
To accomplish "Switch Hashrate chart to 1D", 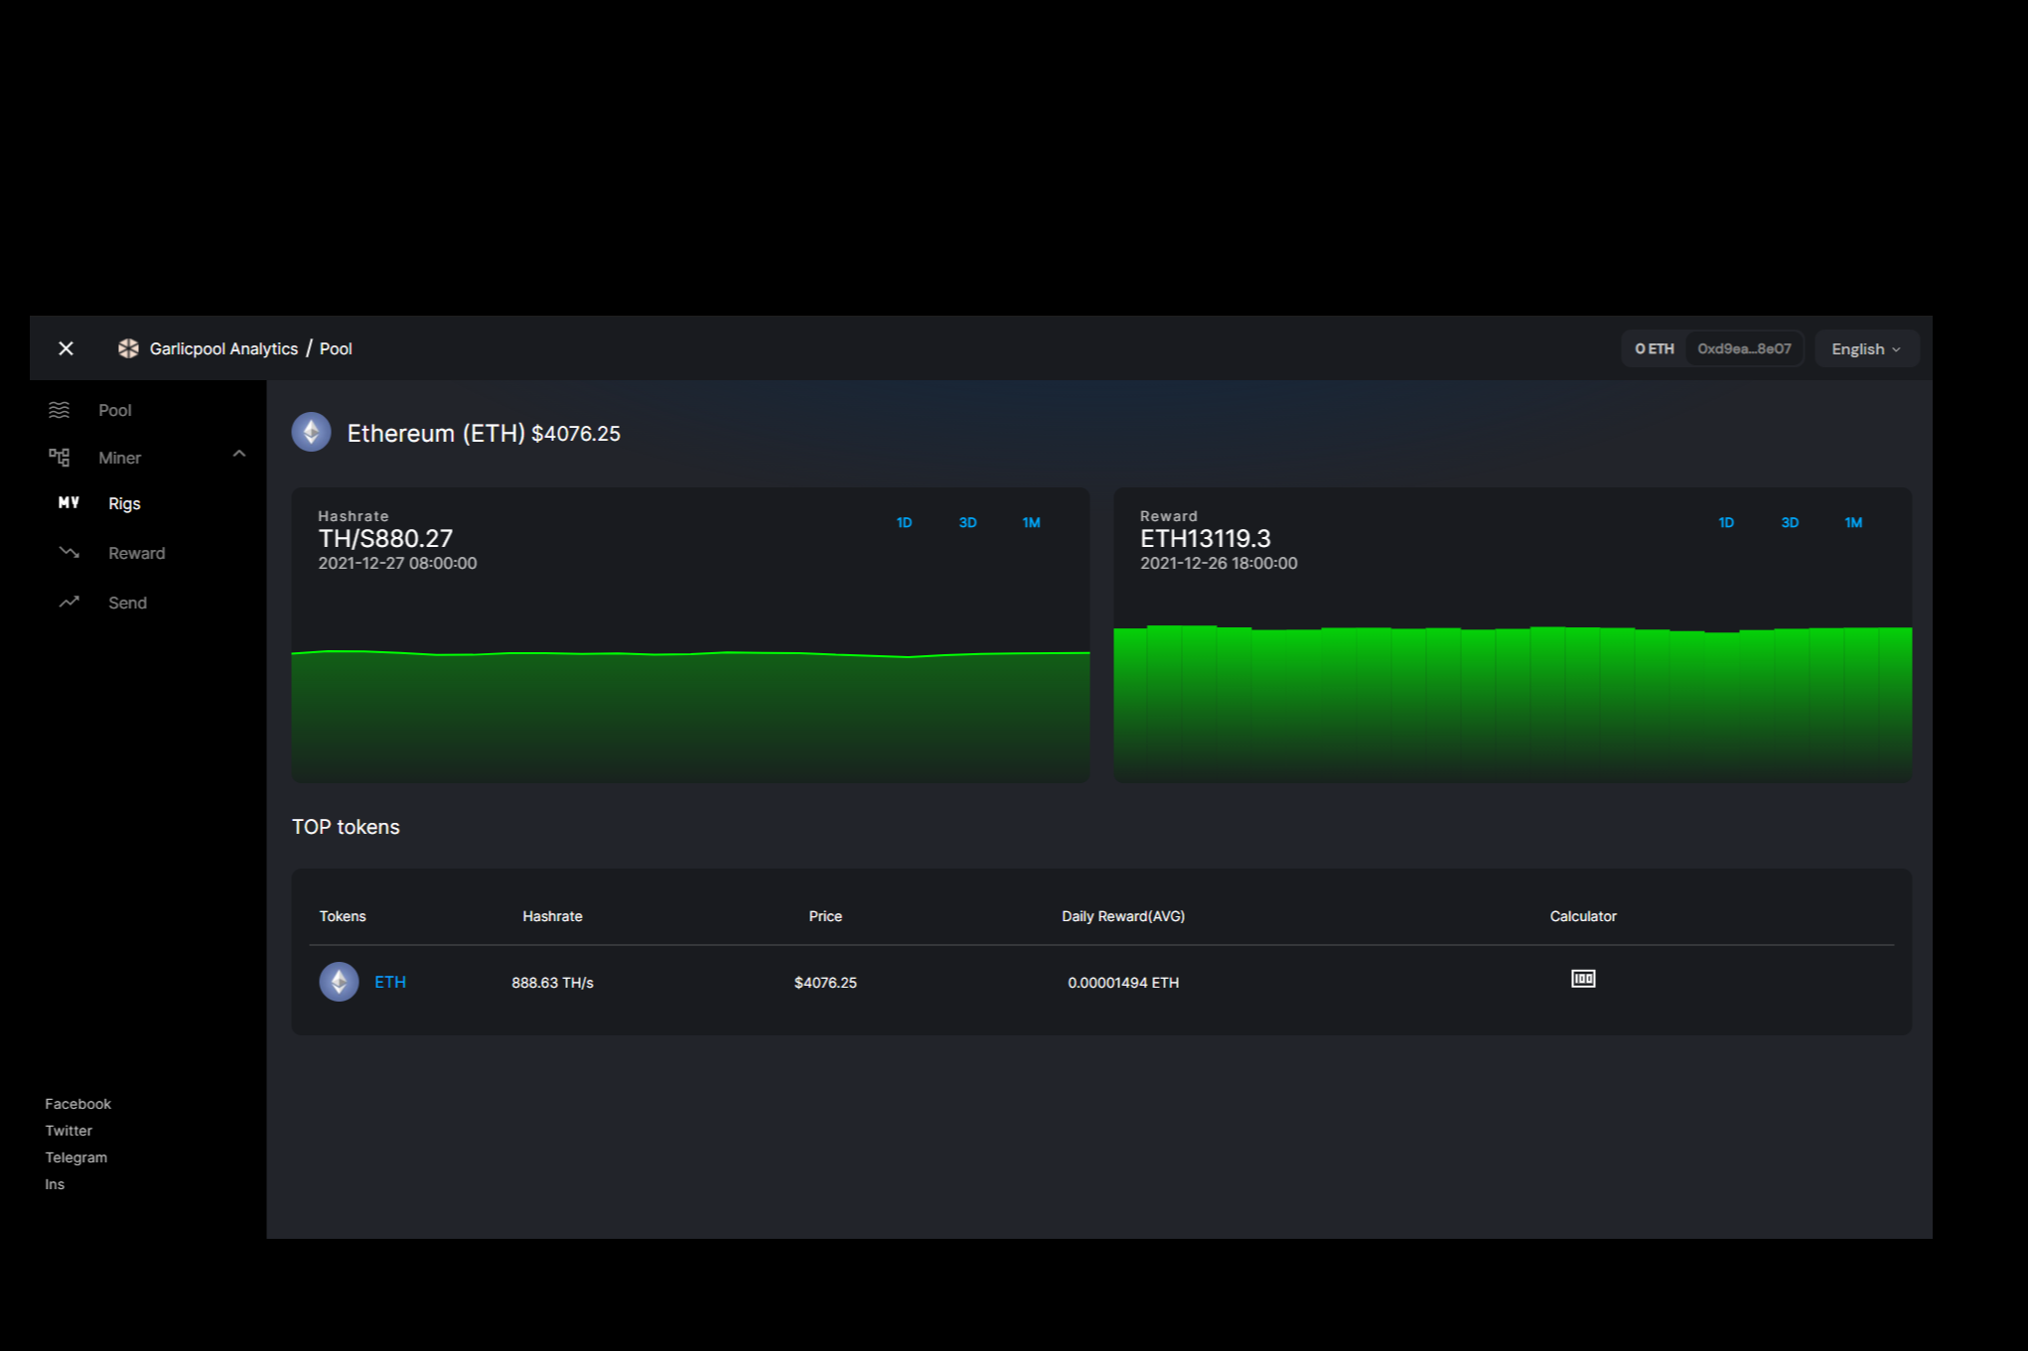I will [x=904, y=523].
